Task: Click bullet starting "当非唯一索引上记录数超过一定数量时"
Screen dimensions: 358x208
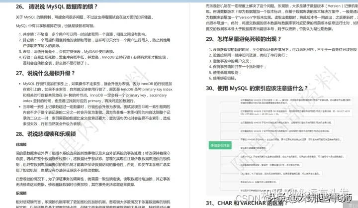Action: [96, 115]
